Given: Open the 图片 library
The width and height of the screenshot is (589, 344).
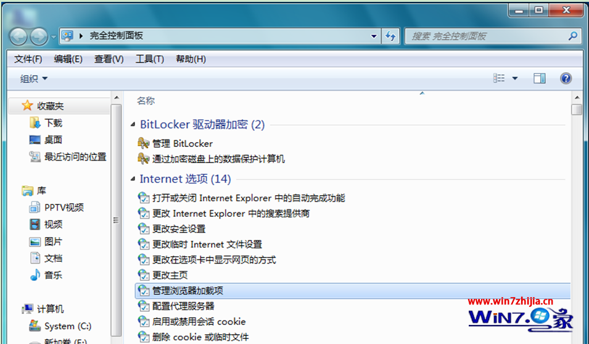Looking at the screenshot, I should pos(53,241).
